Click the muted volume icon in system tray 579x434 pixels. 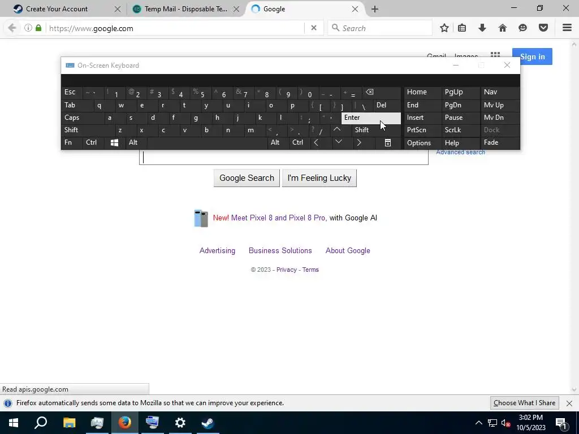coord(505,423)
